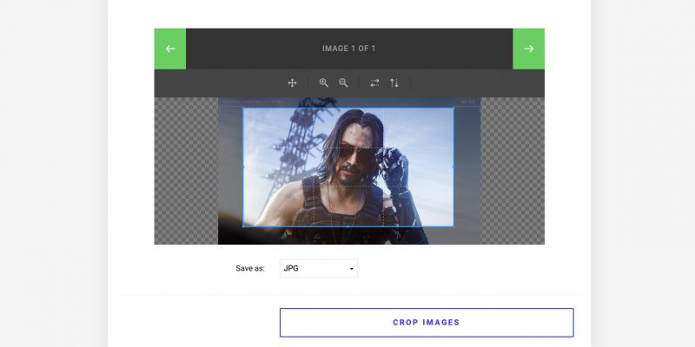Go to previous image with left arrow
Screen dimensions: 695x347
170,49
